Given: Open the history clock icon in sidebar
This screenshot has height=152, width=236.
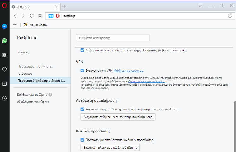Looking at the screenshot, I should (4, 98).
